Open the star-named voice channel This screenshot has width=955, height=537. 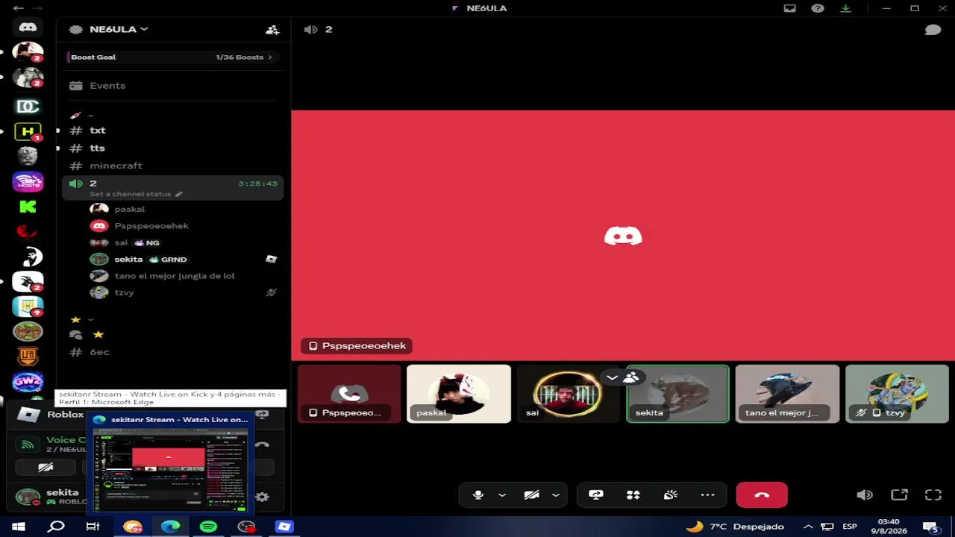click(173, 335)
